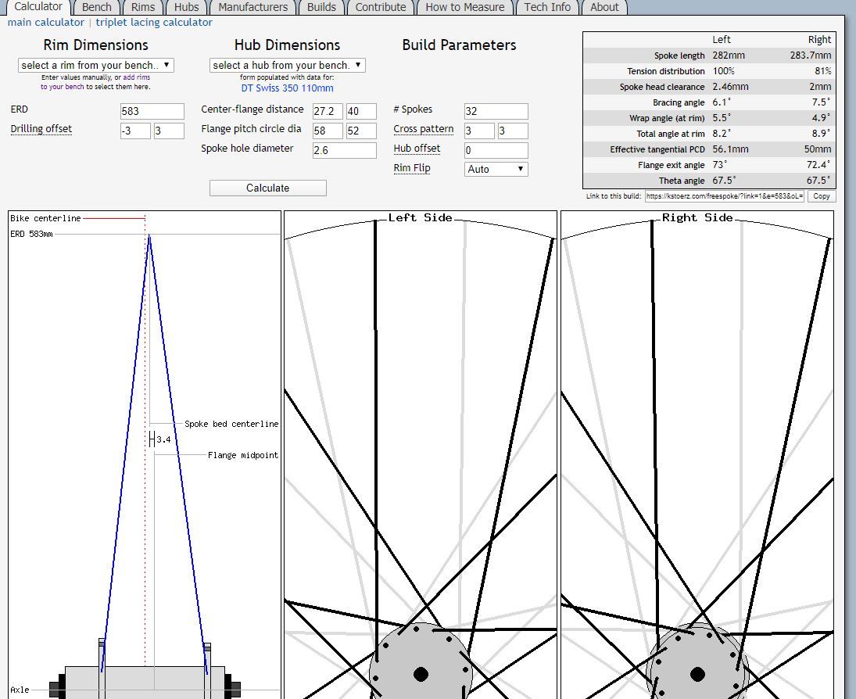Switch to the Hubs tab

pos(186,7)
